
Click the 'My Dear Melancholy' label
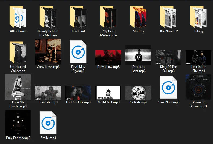tap(109, 33)
